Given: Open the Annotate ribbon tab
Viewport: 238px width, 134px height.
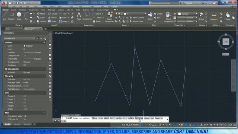Looking at the screenshot, I should pyautogui.click(x=22, y=10).
